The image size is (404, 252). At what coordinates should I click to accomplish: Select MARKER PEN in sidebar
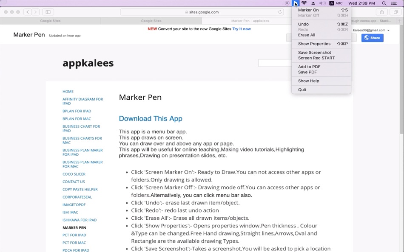(x=74, y=228)
